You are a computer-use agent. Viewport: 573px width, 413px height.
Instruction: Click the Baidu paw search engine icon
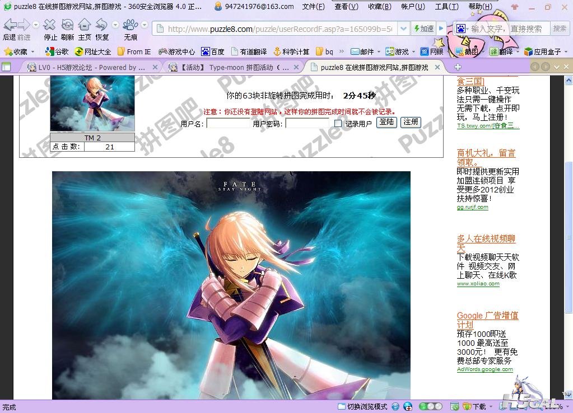point(461,29)
